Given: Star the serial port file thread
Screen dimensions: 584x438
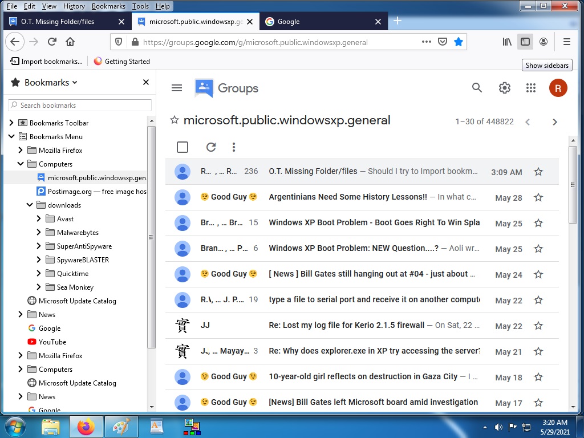Looking at the screenshot, I should [x=538, y=300].
